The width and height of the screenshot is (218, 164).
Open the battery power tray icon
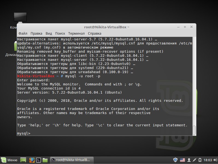[200, 160]
